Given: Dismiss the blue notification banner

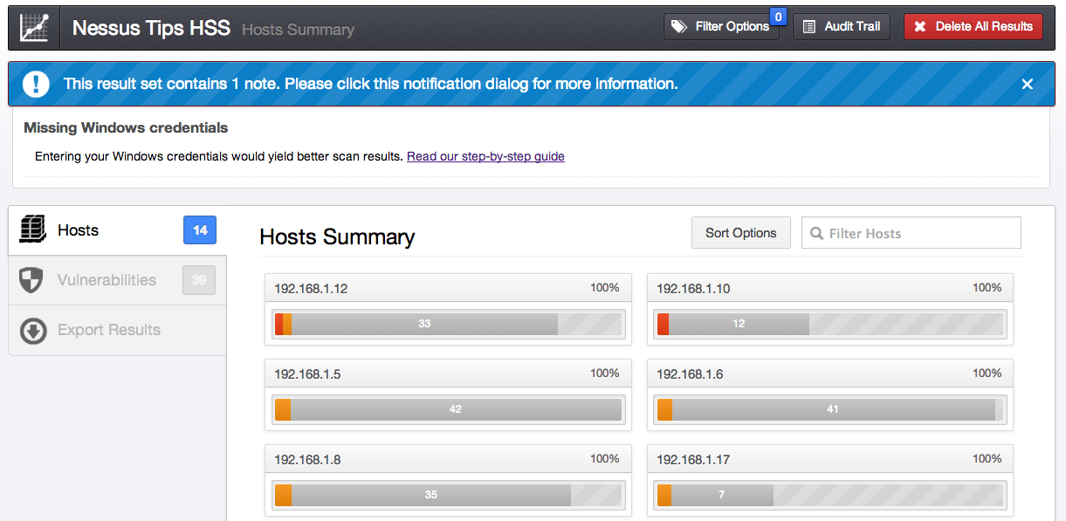Looking at the screenshot, I should pos(1027,84).
